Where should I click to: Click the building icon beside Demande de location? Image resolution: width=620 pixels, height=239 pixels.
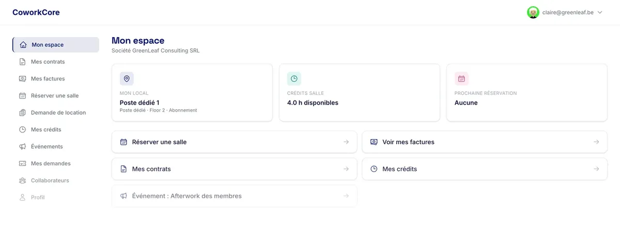(22, 113)
